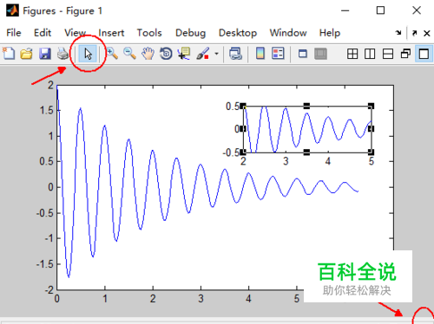Save the figure with floppy icon
The width and height of the screenshot is (434, 324).
click(45, 54)
